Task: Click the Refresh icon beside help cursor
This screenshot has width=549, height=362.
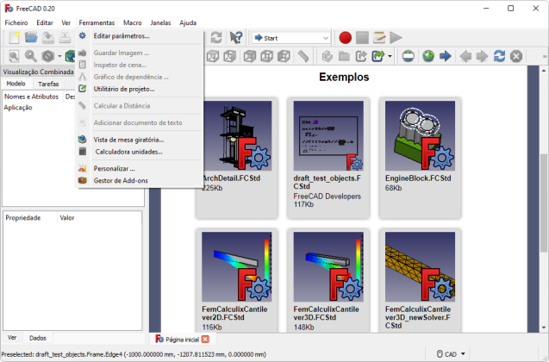Action: pos(216,37)
